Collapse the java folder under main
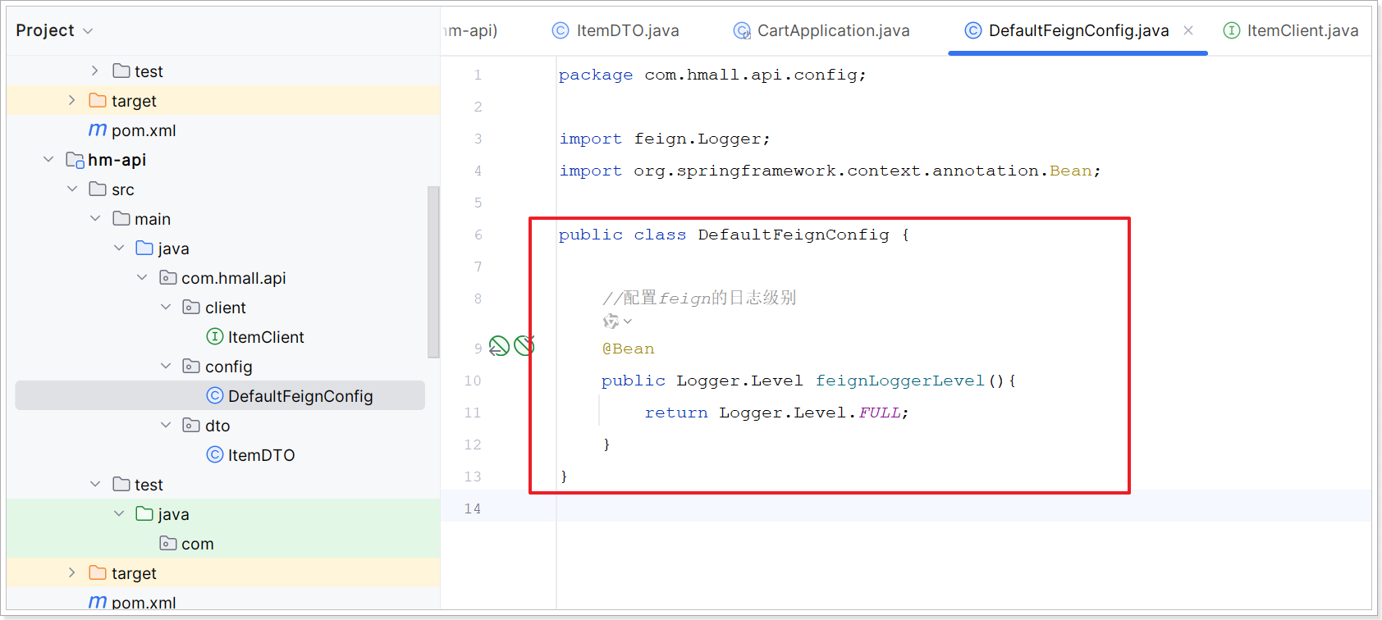The width and height of the screenshot is (1382, 620). 119,248
